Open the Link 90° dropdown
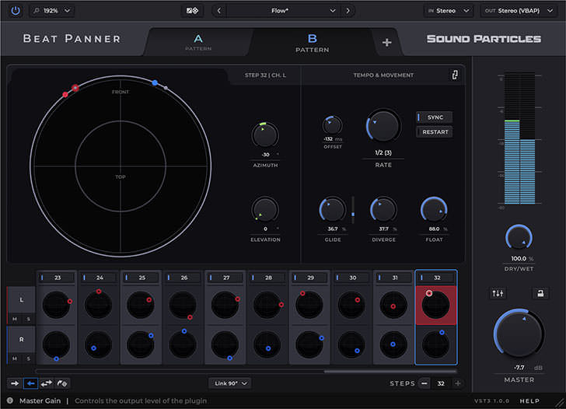The height and width of the screenshot is (409, 566). coord(230,383)
